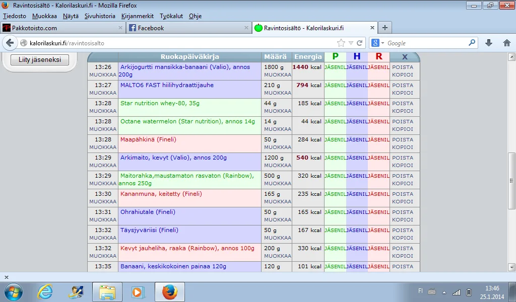Close the Ravintosisältö tab

(x=372, y=28)
